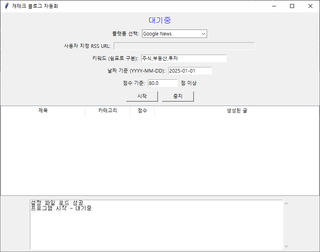This screenshot has height=252, width=320.
Task: Click the log line 프로그램 시작 - 대기중
Action: click(61, 208)
